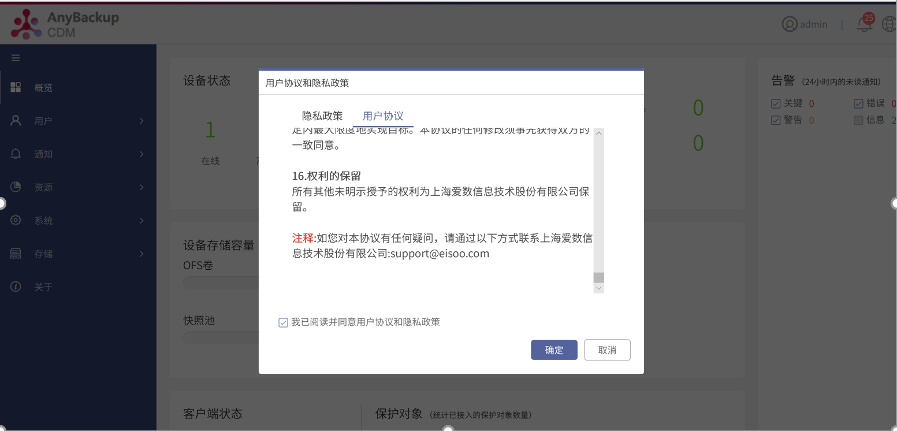Open the 通知 notification bell sidebar icon
This screenshot has height=431, width=897.
point(16,154)
